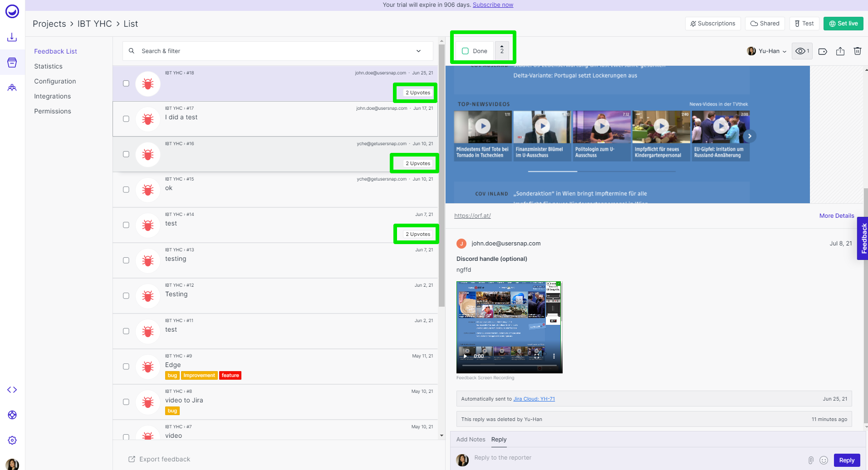
Task: Click the Improvement tag on Edge
Action: coord(199,376)
